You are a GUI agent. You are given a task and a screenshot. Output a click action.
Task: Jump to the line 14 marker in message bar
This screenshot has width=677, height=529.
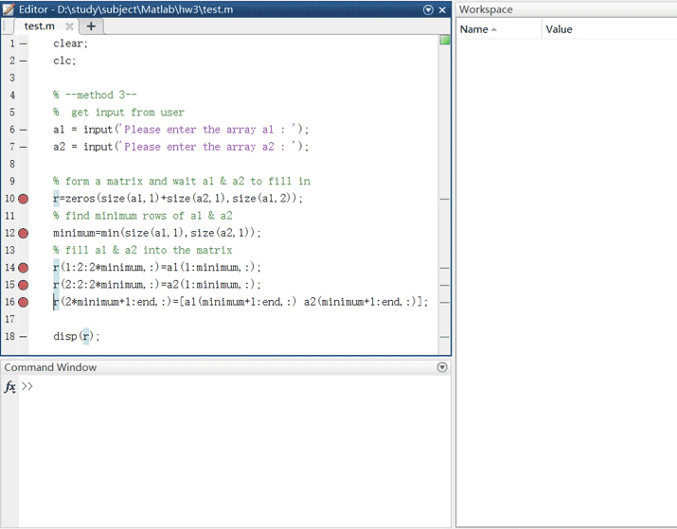pyautogui.click(x=444, y=268)
